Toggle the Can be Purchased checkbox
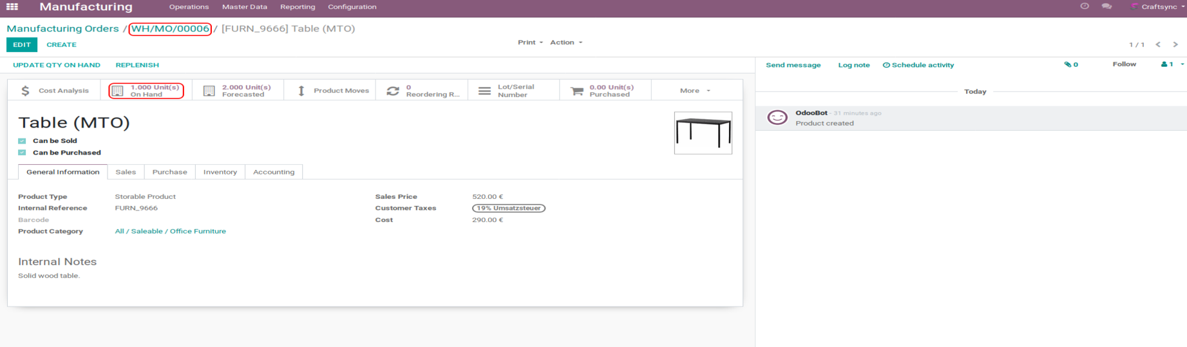Screen dimensions: 1187x347 pos(22,153)
